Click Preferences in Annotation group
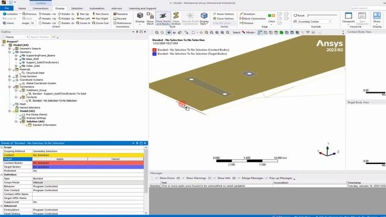This screenshot has width=386, height=217. click(122, 23)
